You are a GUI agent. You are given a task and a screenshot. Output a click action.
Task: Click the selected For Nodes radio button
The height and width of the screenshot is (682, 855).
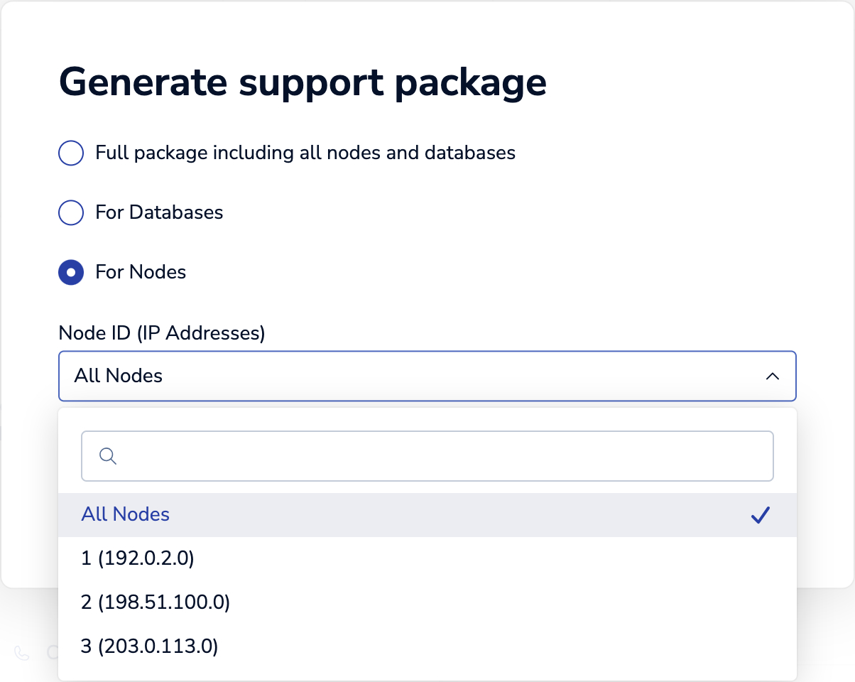(71, 272)
